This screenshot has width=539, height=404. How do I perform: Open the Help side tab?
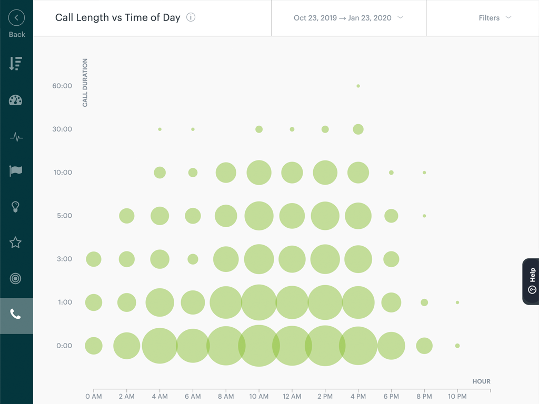click(531, 281)
